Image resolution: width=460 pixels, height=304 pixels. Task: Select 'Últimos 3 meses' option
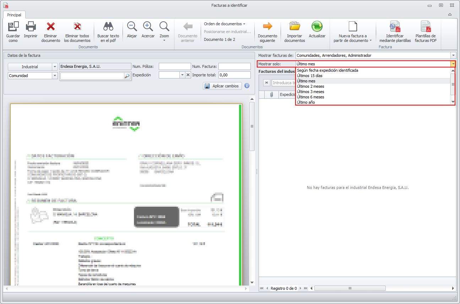tap(373, 92)
